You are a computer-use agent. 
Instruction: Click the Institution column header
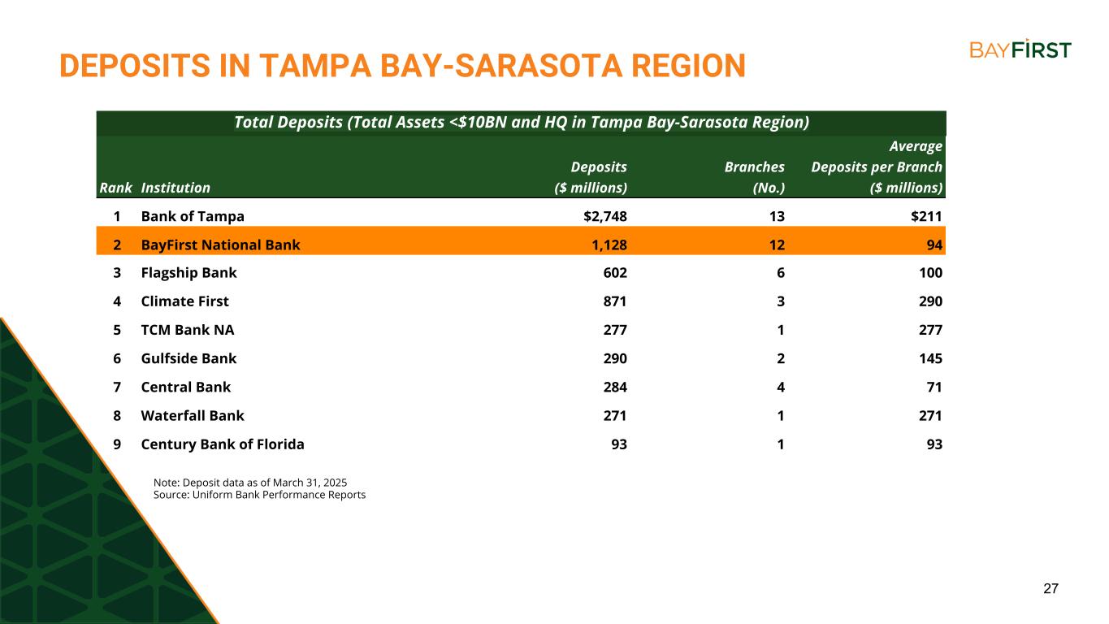pos(175,188)
